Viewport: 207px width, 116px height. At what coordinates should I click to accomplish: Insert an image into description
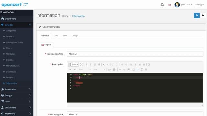(x=134, y=70)
